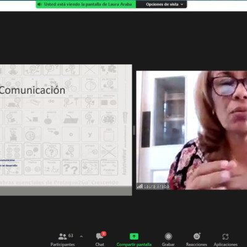The width and height of the screenshot is (247, 247).
Task: Click the Aplicaciones label in toolbar
Action: pos(225,245)
